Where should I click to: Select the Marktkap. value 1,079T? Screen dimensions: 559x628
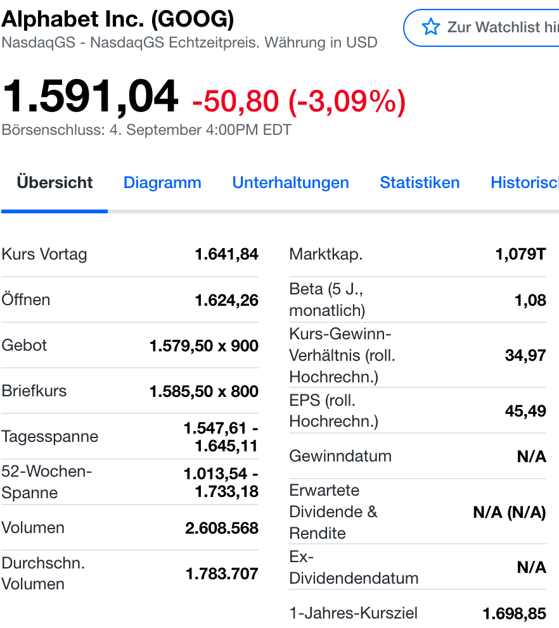point(520,254)
